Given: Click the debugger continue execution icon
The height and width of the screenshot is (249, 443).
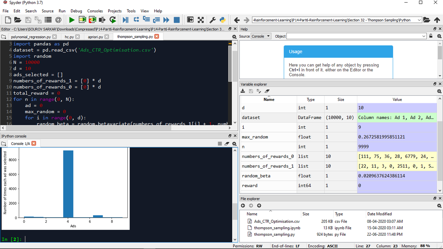Looking at the screenshot, I should tap(166, 20).
